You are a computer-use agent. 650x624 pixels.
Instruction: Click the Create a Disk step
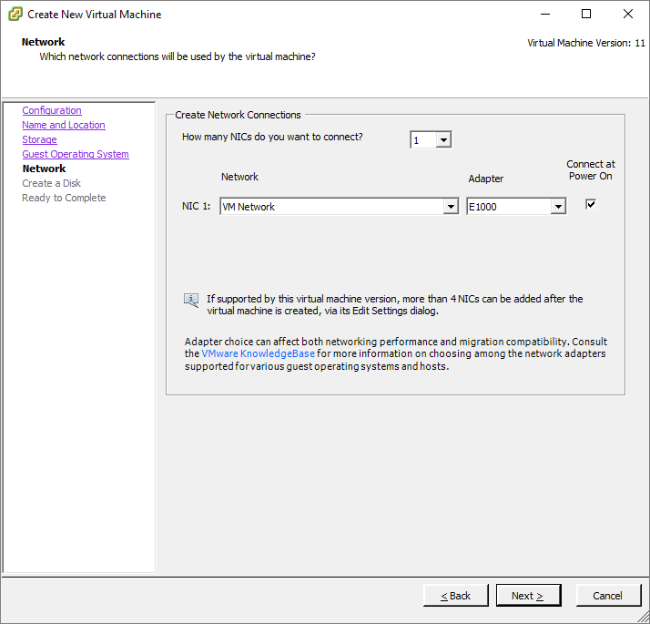[x=51, y=183]
